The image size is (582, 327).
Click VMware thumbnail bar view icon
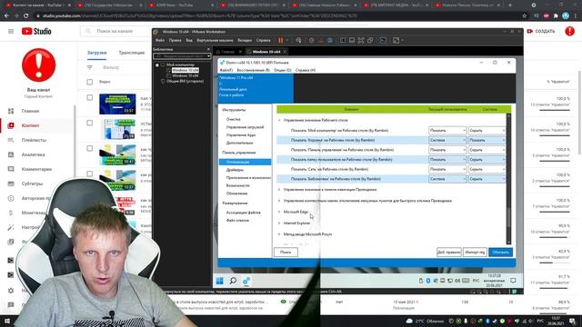click(352, 40)
